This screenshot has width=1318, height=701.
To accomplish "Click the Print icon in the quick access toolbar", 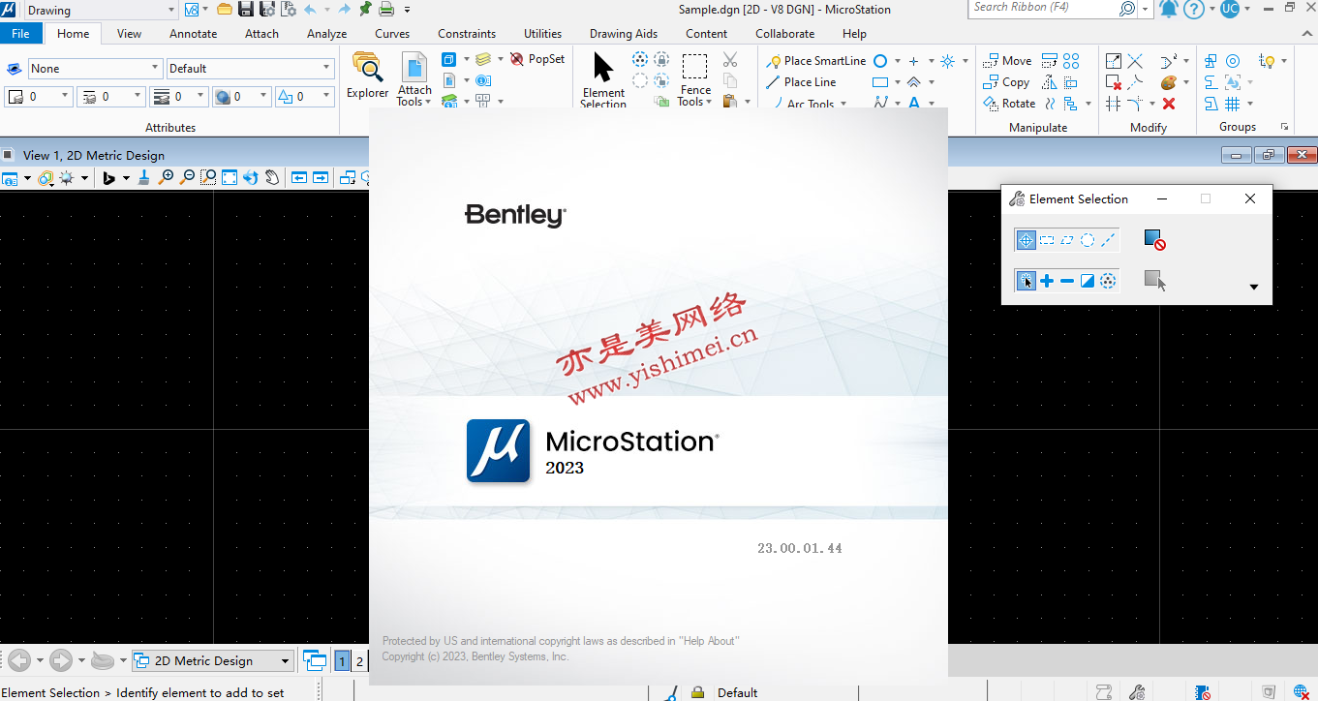I will 386,10.
